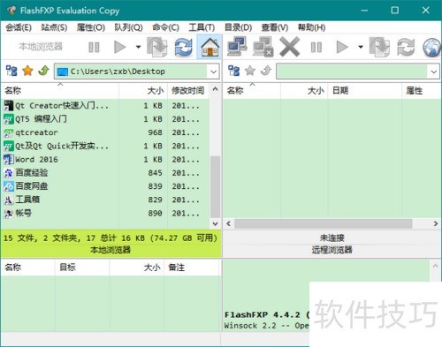Sort remote list by 属性 column
Viewport: 442px width, 347px height.
tap(422, 91)
